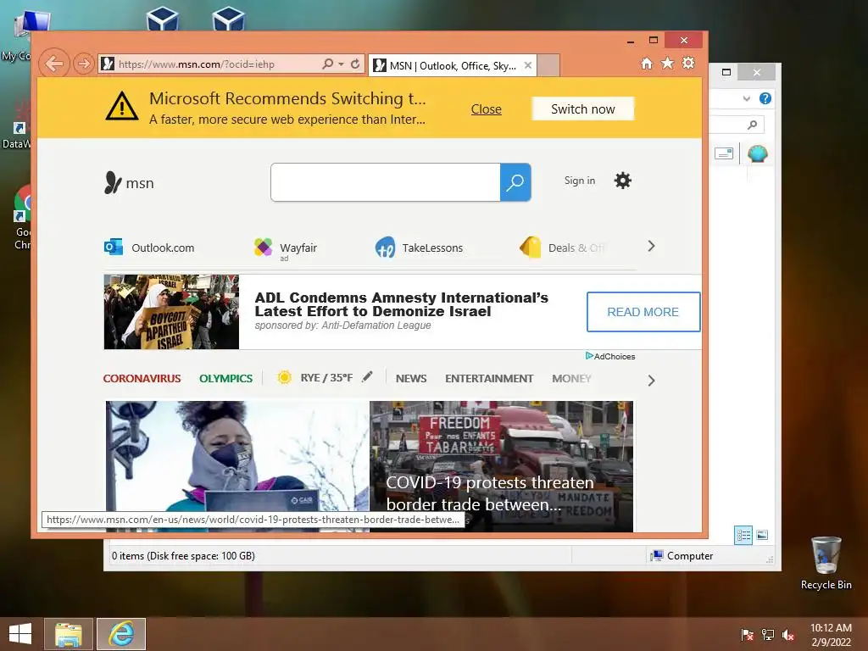
Task: Click the Explorer window Help question mark
Action: 765,98
